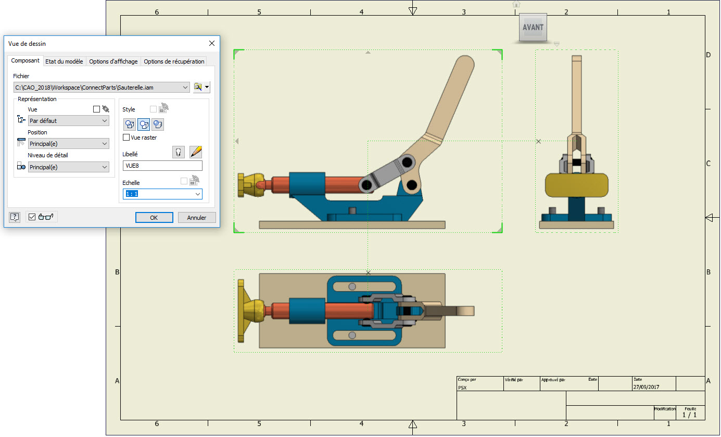Click the pencil icon to edit label
The width and height of the screenshot is (721, 437).
coord(196,152)
